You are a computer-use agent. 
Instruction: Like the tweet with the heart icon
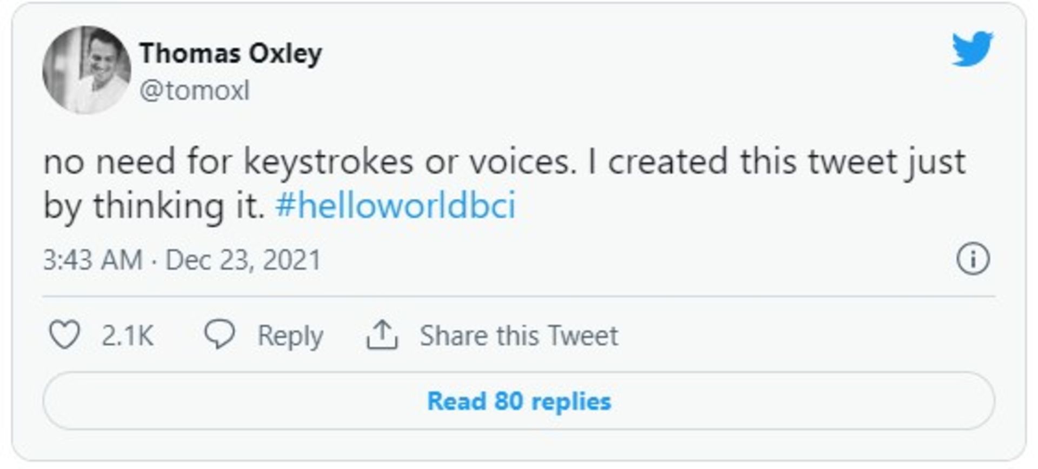point(65,334)
